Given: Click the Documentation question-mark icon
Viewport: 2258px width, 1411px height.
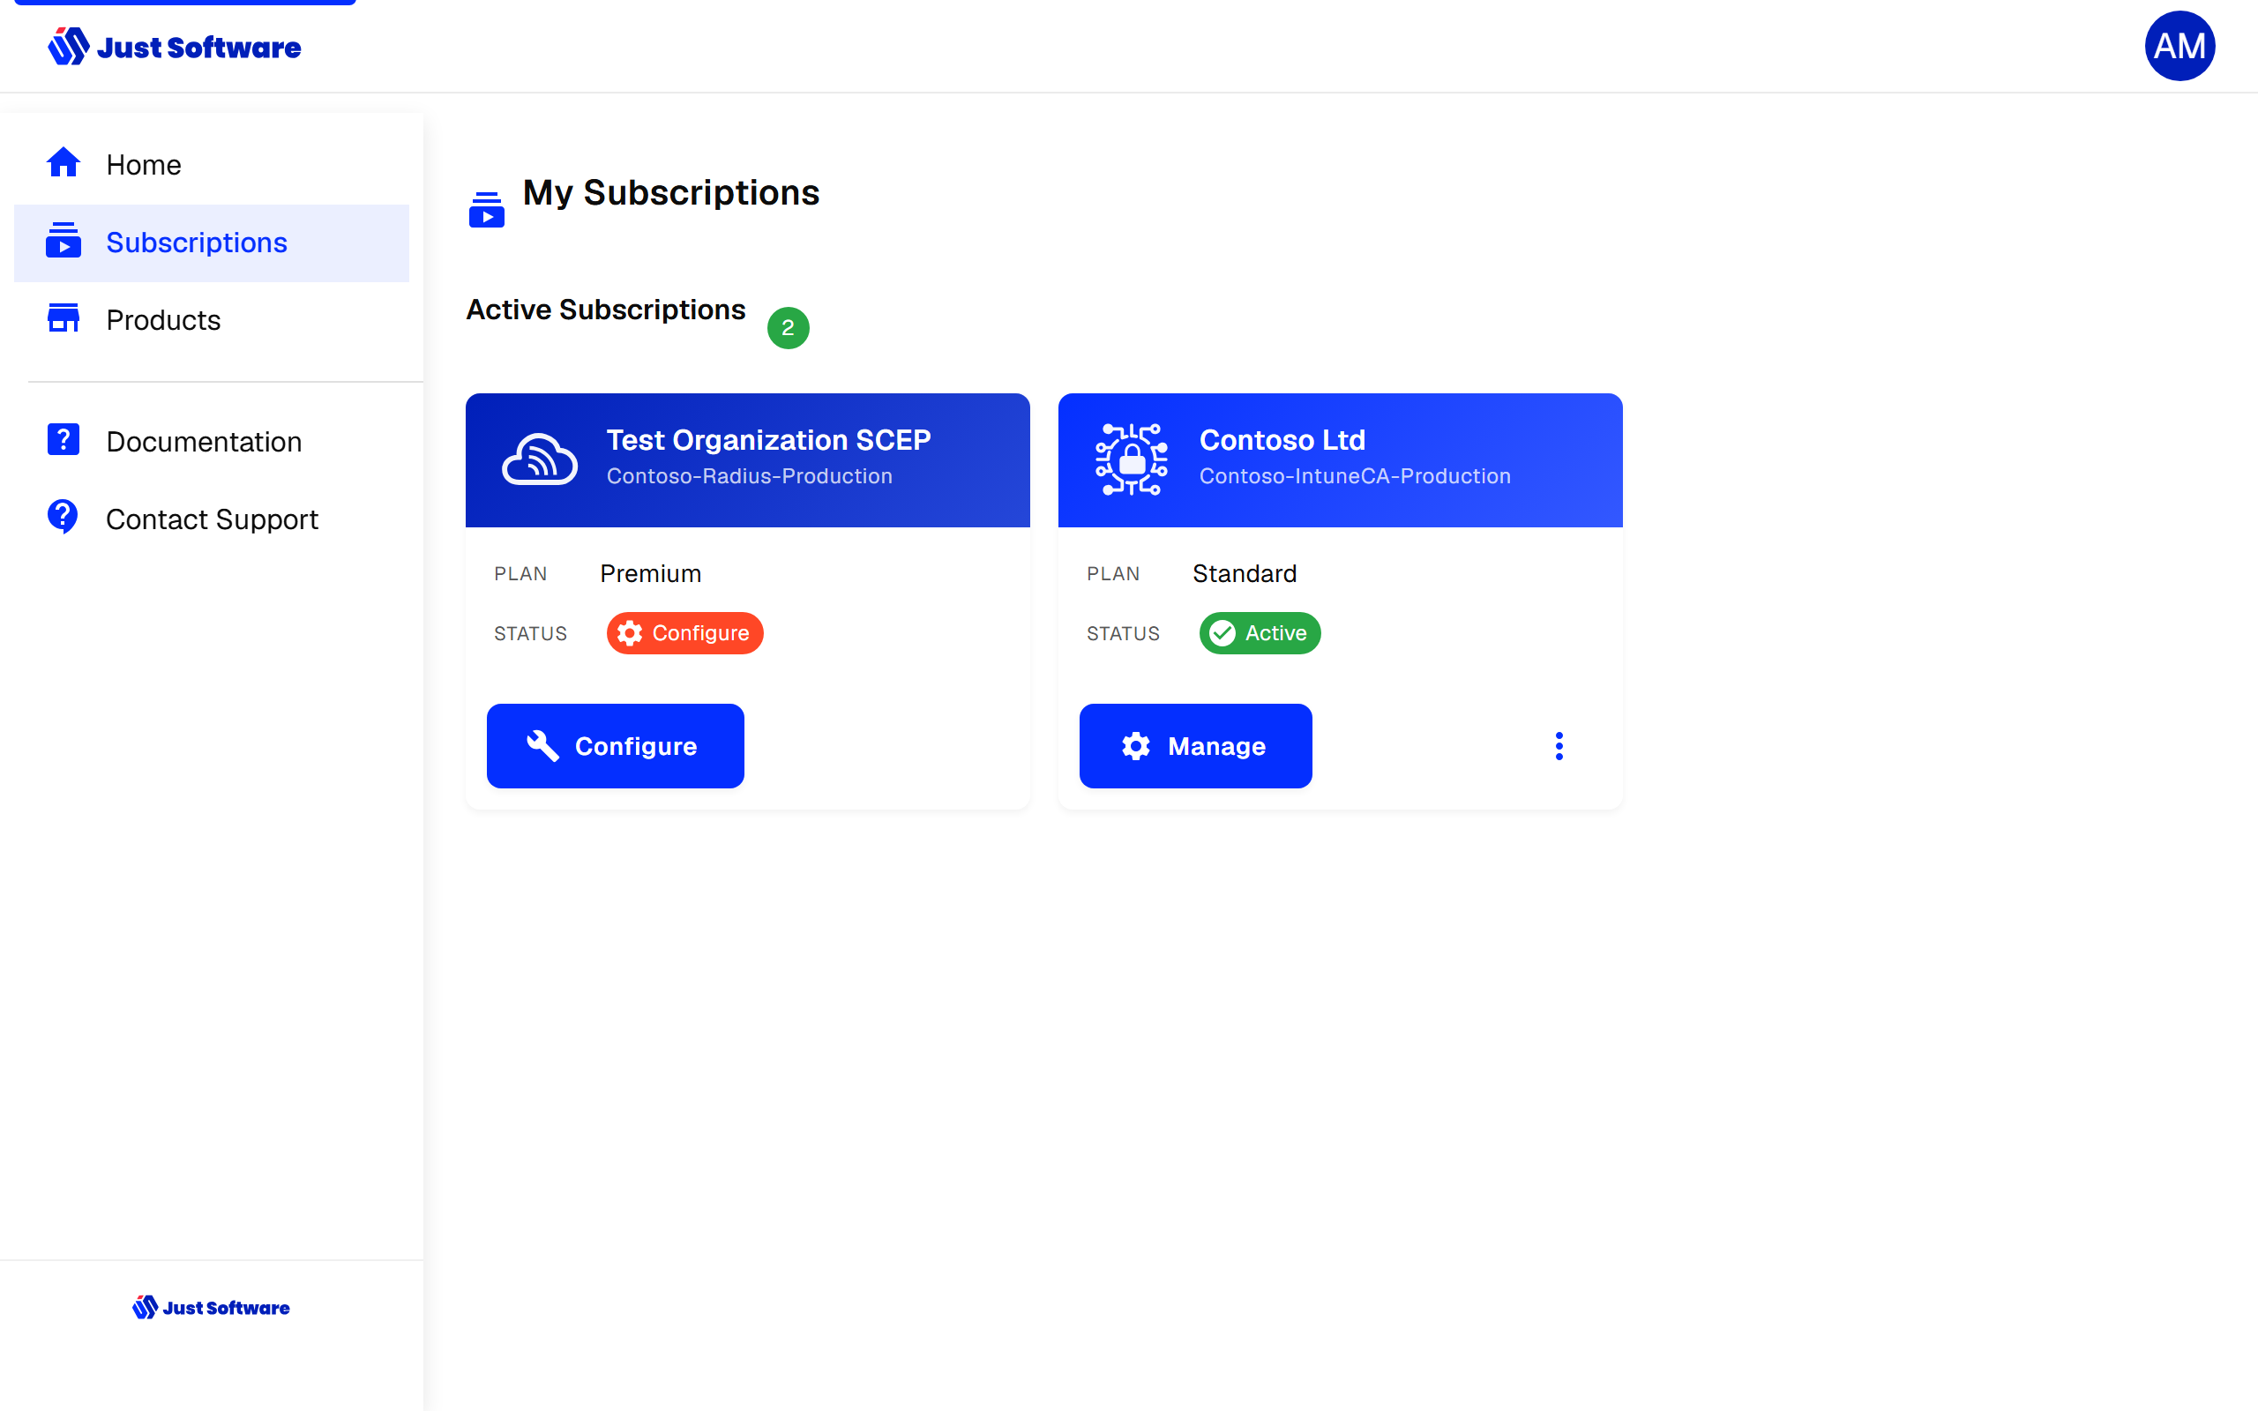Looking at the screenshot, I should pyautogui.click(x=64, y=439).
